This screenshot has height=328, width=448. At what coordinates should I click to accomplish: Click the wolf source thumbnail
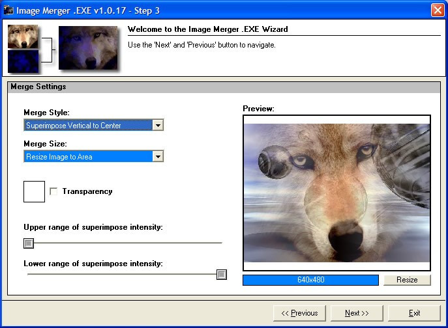(x=23, y=36)
